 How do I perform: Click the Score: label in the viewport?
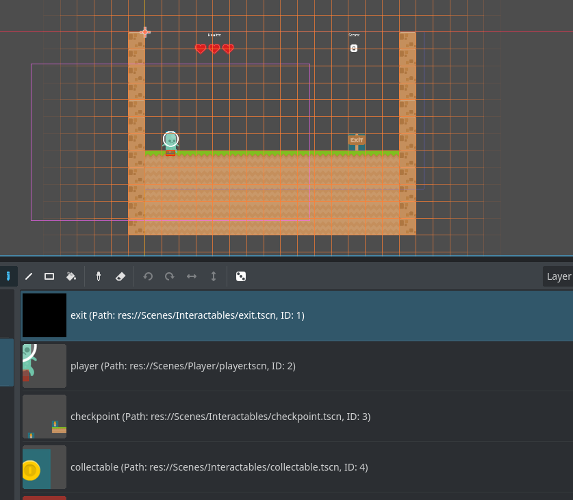click(354, 35)
